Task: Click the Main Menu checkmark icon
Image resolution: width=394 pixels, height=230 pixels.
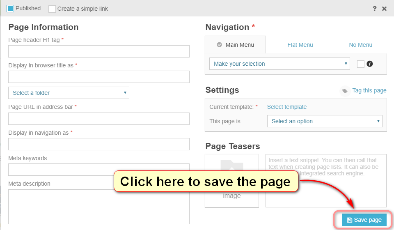Action: 219,45
